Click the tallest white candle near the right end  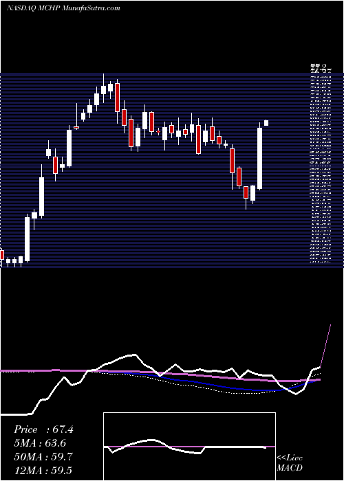click(260, 158)
